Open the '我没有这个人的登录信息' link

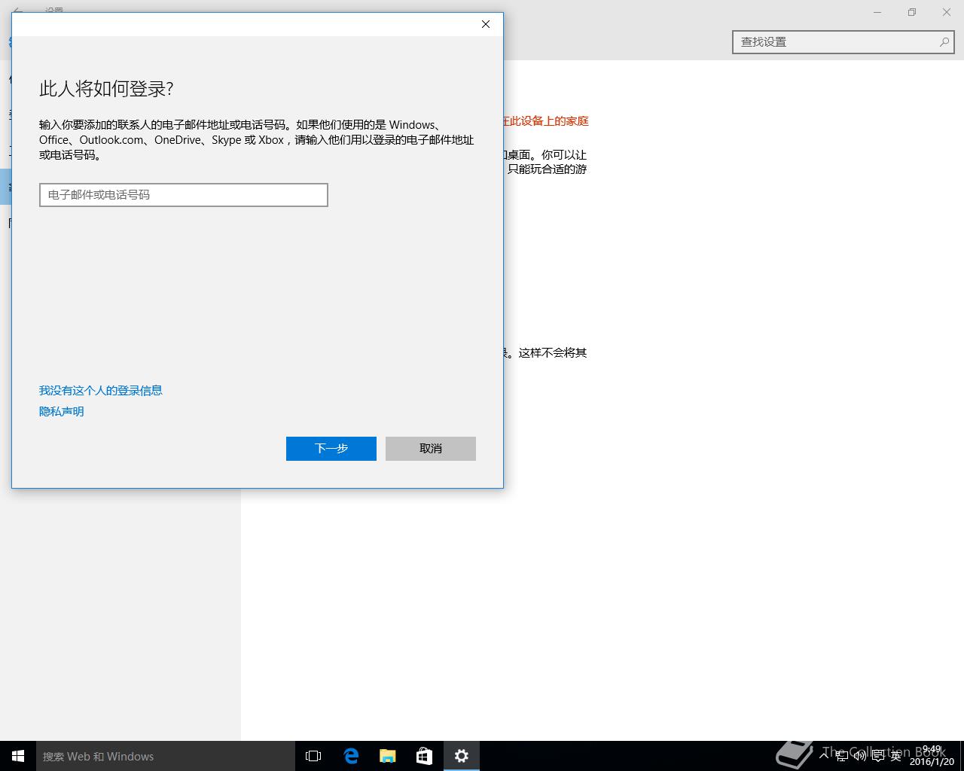point(101,391)
